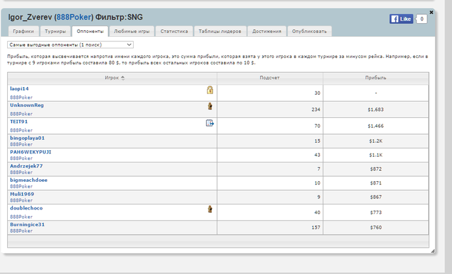Screen dimensions: 452x274
Task: Click 888Poker text under Burningice31
Action: click(x=21, y=231)
